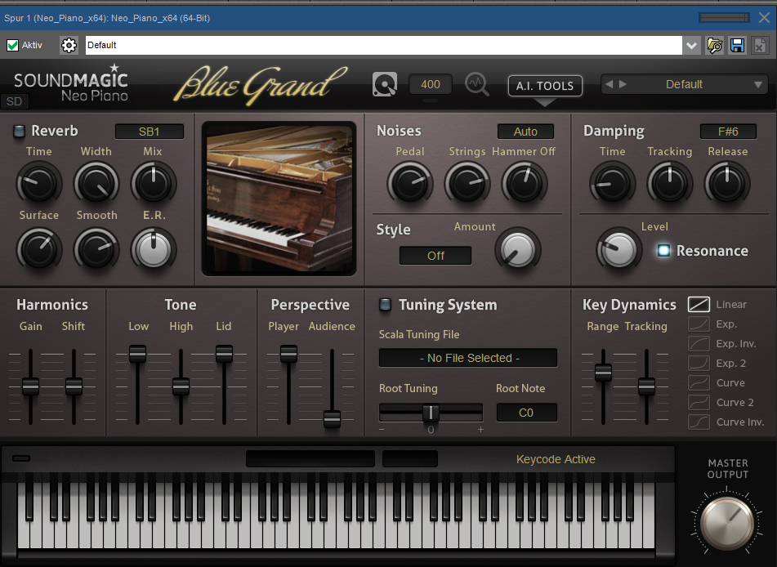Choose the Exp. Inv. velocity curve icon
The image size is (777, 567).
[699, 343]
